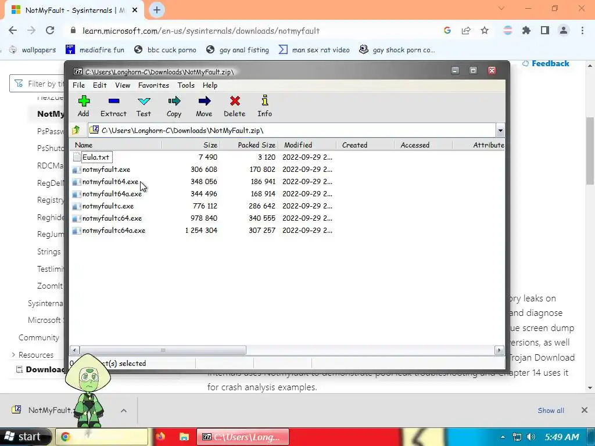This screenshot has width=595, height=446.
Task: Run the Test archive tool
Action: coord(144,106)
